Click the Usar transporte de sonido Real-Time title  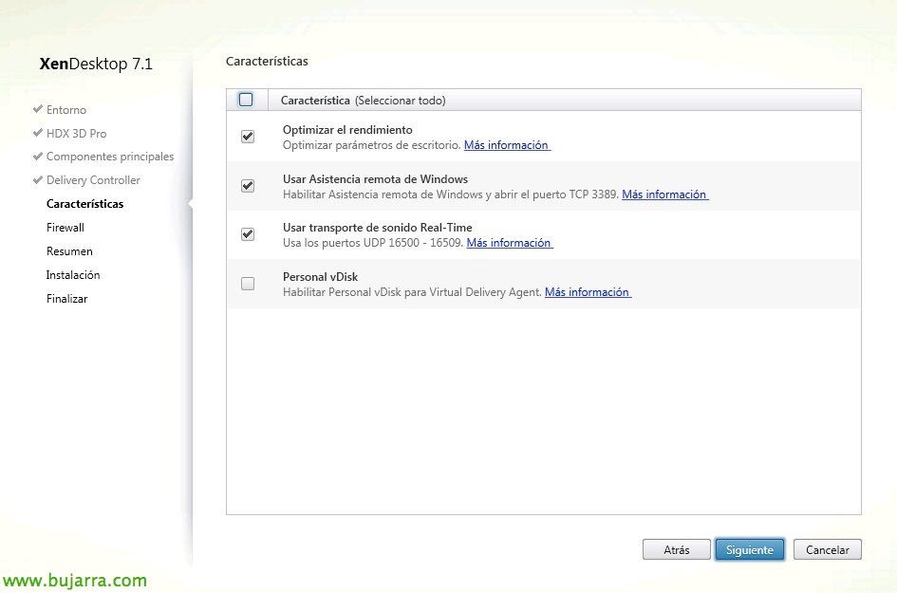pos(377,228)
